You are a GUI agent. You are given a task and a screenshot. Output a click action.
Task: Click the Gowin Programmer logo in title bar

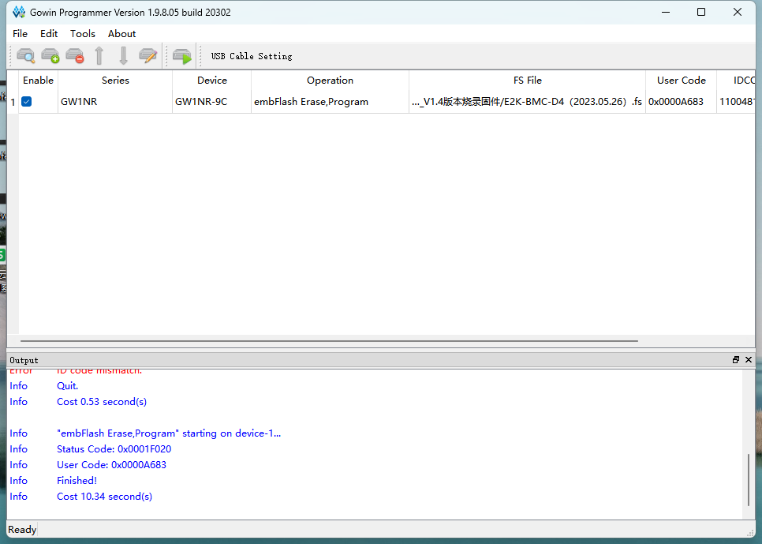(18, 12)
